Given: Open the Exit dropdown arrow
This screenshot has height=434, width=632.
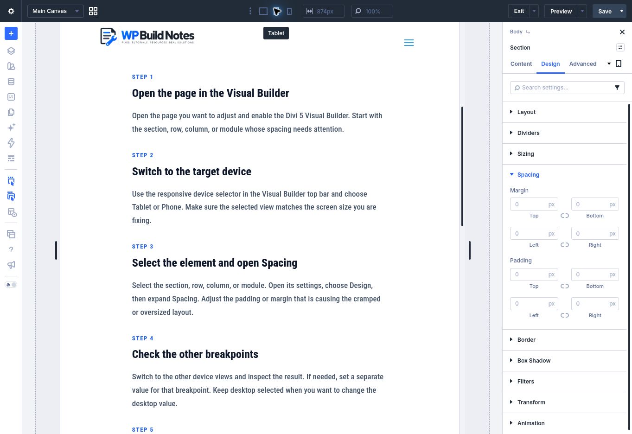Looking at the screenshot, I should (x=534, y=11).
